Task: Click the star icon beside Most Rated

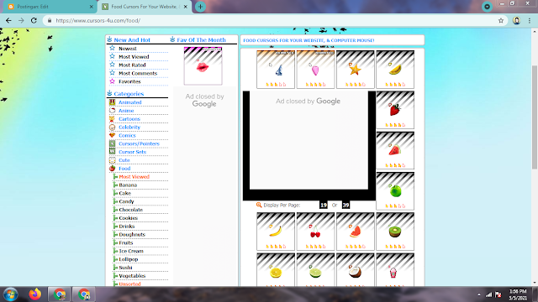Action: point(112,65)
